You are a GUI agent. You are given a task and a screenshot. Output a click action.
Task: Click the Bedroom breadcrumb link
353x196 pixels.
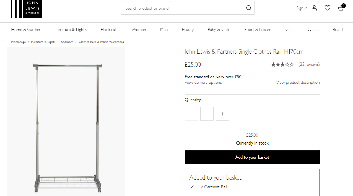coord(67,42)
